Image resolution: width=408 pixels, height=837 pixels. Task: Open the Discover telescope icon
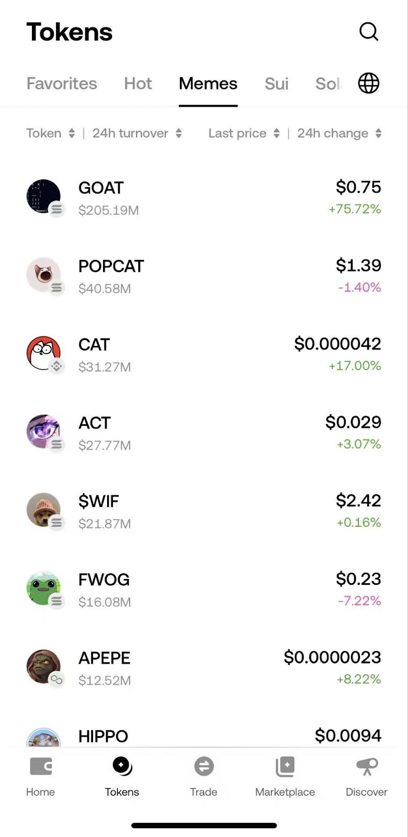click(x=367, y=767)
